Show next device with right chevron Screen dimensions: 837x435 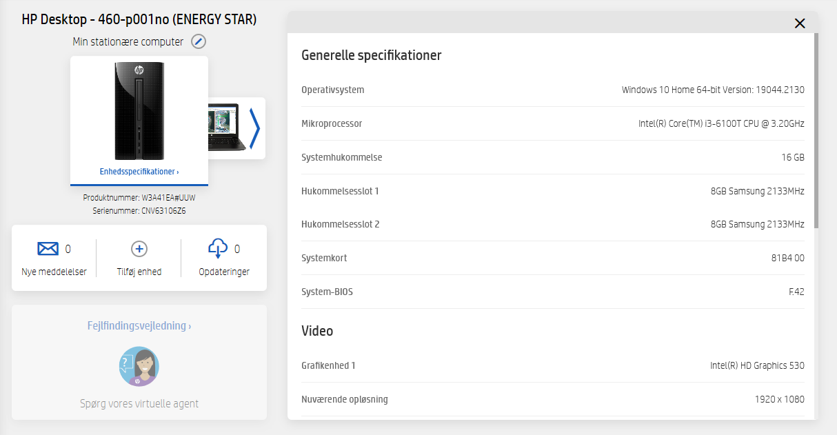(254, 128)
